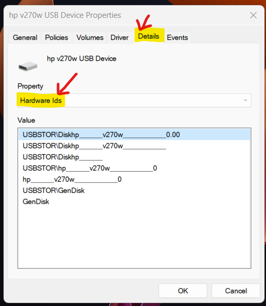Select the value ending in 0.00

pyautogui.click(x=135, y=135)
